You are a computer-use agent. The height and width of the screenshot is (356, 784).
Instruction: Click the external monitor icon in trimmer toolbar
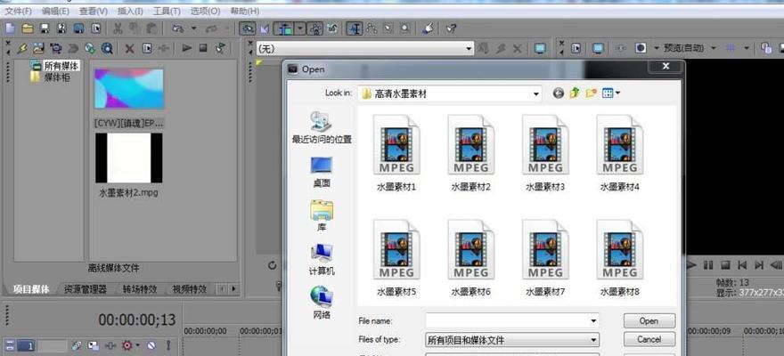coord(540,48)
